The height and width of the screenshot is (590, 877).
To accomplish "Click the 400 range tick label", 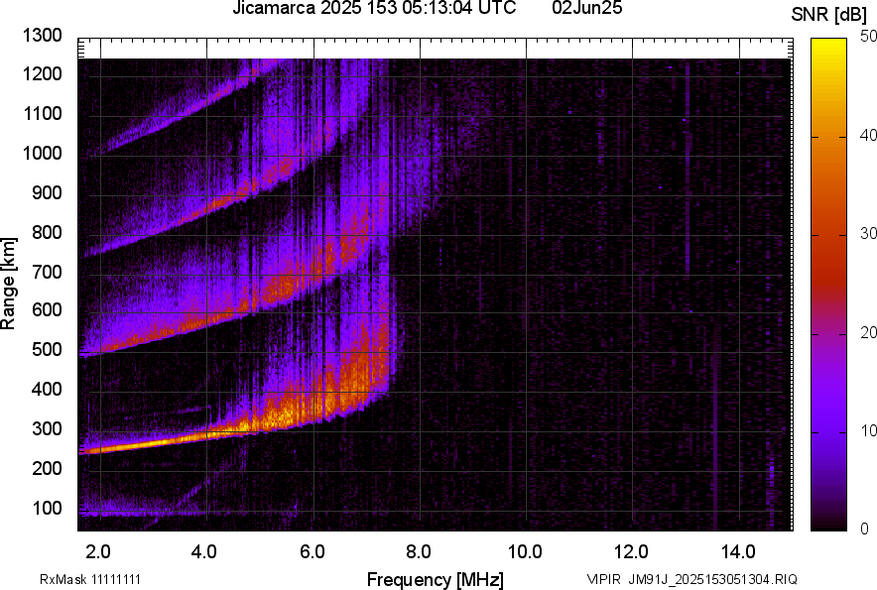I will coord(47,390).
